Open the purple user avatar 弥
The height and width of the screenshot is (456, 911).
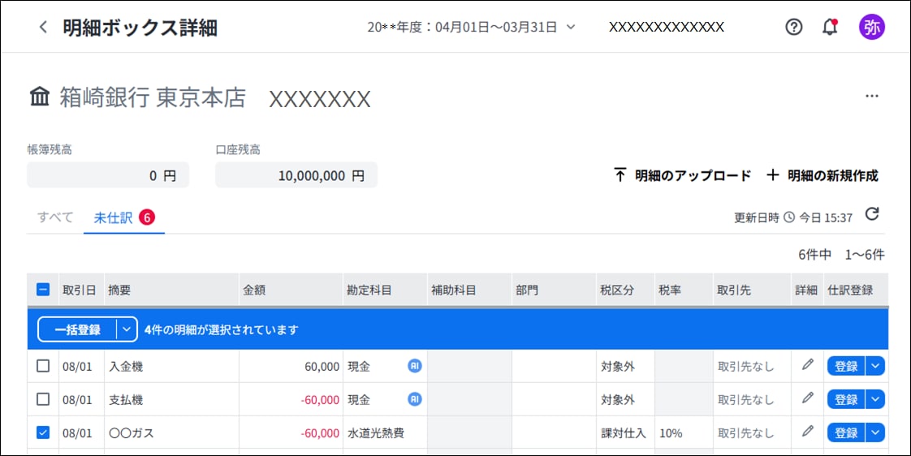click(x=871, y=28)
